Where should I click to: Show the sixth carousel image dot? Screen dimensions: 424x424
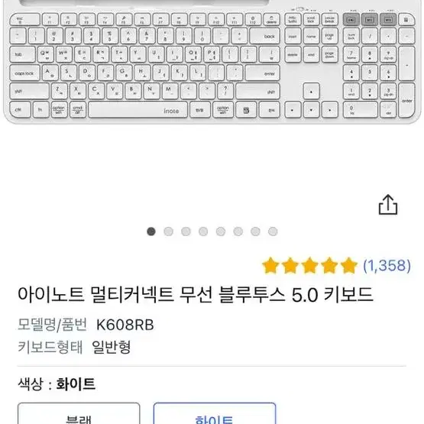coord(238,231)
